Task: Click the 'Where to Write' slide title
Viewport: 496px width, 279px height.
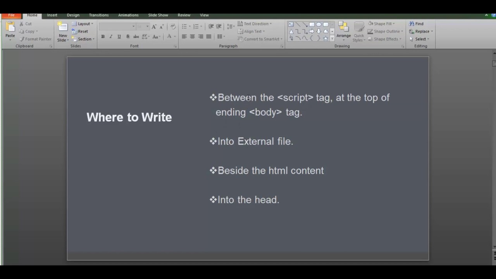Action: pos(129,117)
